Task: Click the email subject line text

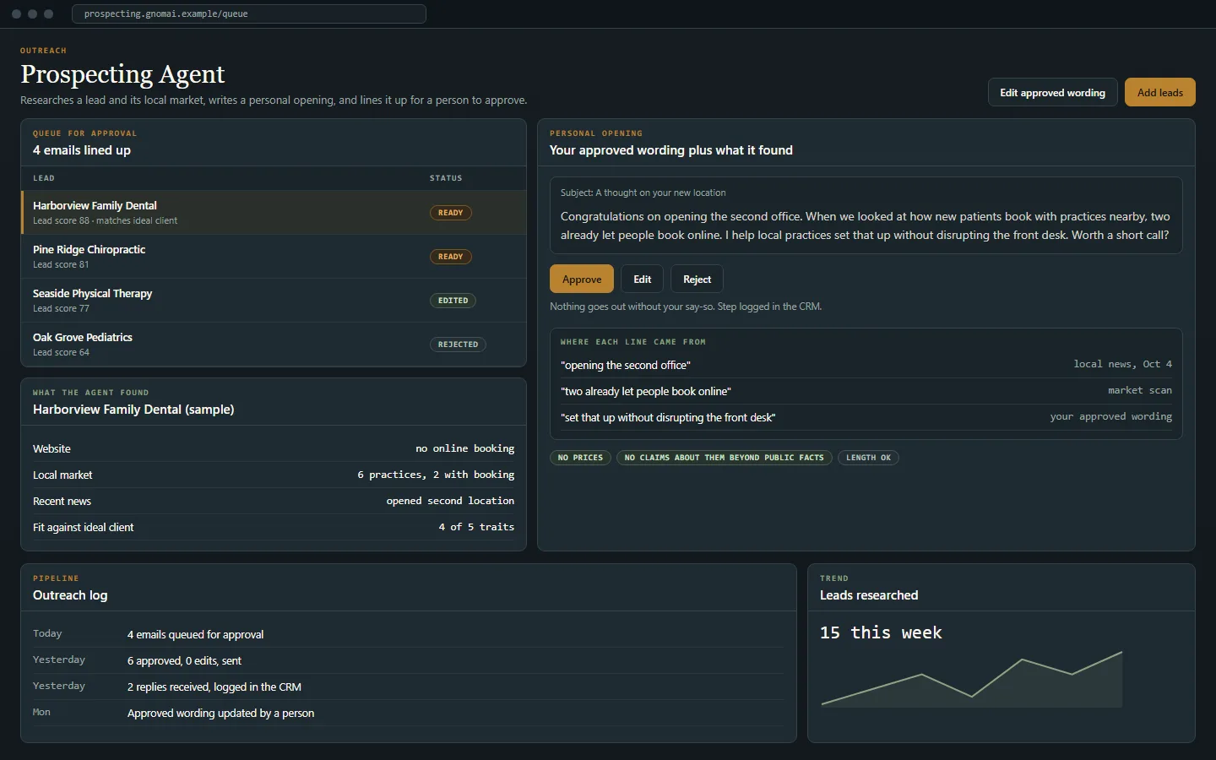Action: pyautogui.click(x=643, y=193)
